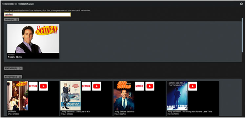Viewport: 246px width, 118px height.
Task: Close the Recherche Programme dialog
Action: (x=241, y=4)
